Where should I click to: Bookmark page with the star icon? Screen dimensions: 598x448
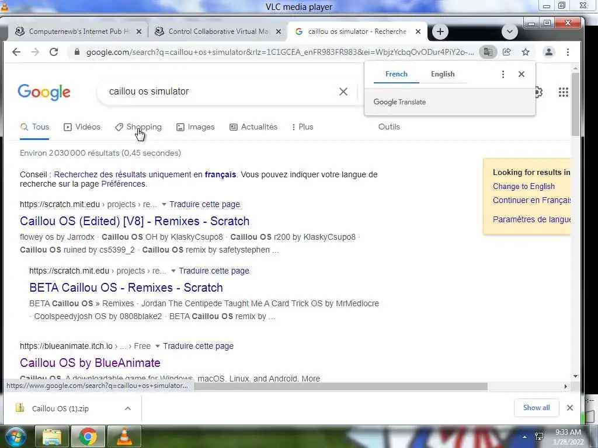tap(526, 52)
